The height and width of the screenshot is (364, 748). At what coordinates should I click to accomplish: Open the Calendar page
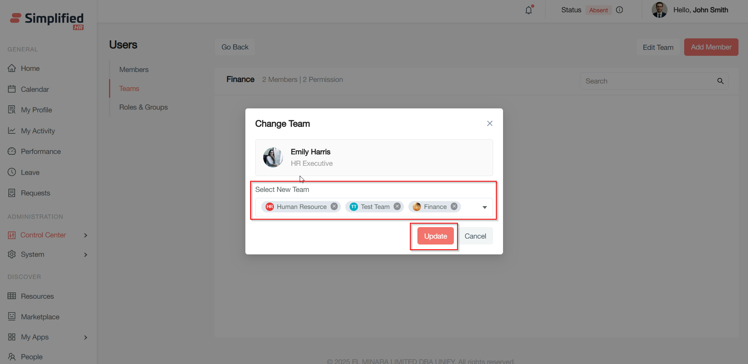[x=35, y=89]
